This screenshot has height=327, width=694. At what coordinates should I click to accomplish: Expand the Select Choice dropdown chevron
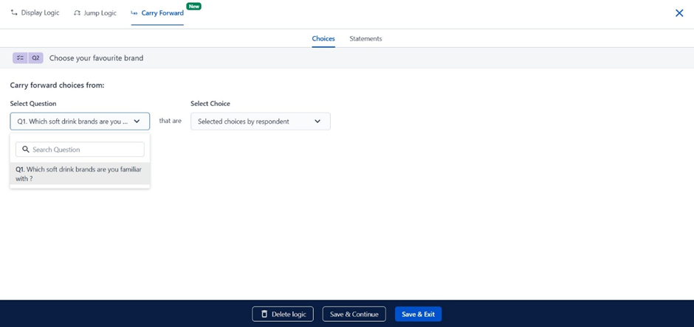317,122
